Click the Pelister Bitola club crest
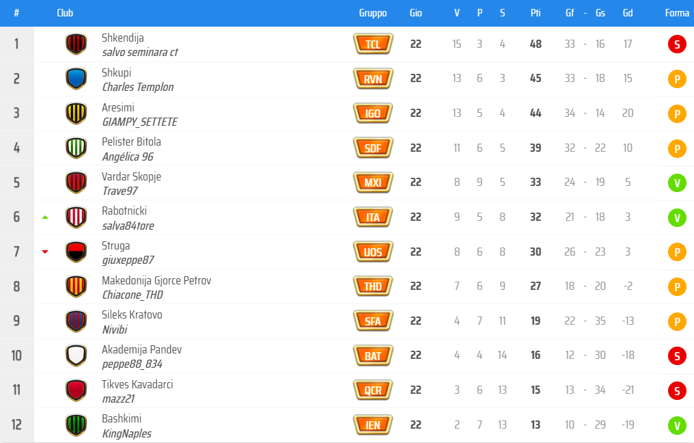 point(76,148)
